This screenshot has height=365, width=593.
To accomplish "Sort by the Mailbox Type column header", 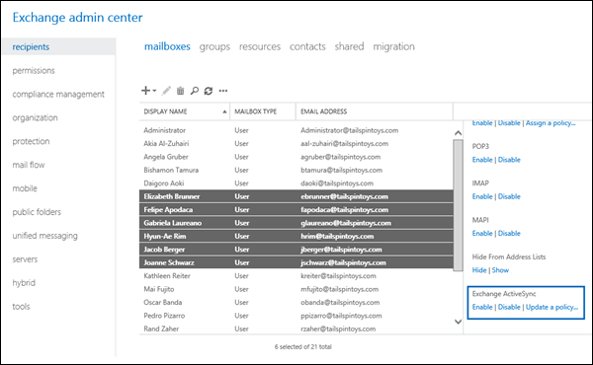I will (x=263, y=111).
